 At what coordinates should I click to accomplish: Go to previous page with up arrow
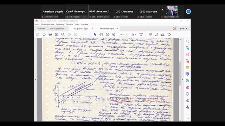click(x=69, y=34)
